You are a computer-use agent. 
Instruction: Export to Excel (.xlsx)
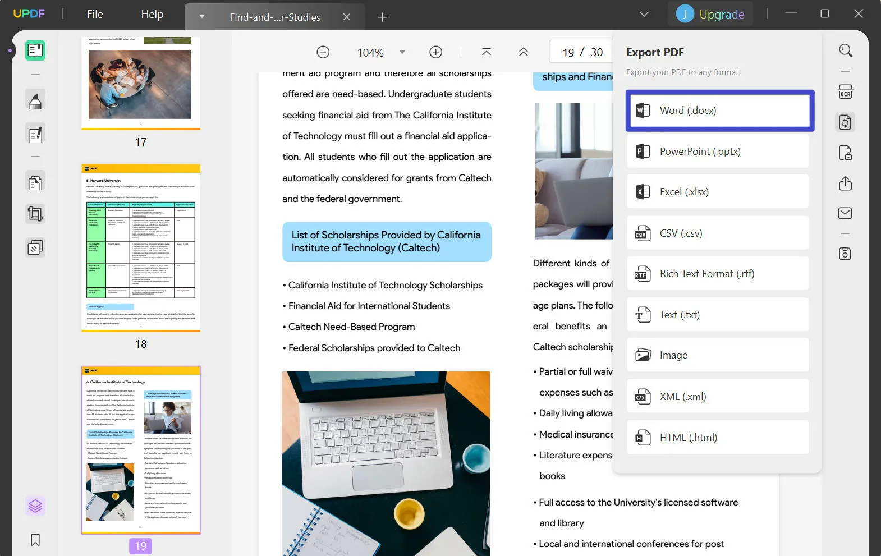click(x=718, y=192)
